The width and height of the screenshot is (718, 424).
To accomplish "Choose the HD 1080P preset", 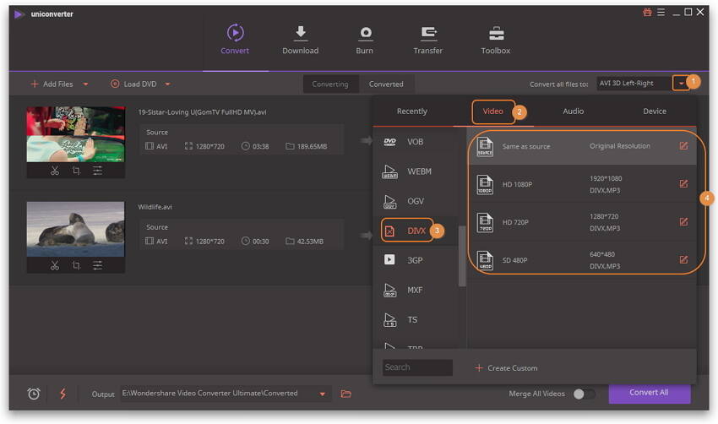I will [581, 184].
